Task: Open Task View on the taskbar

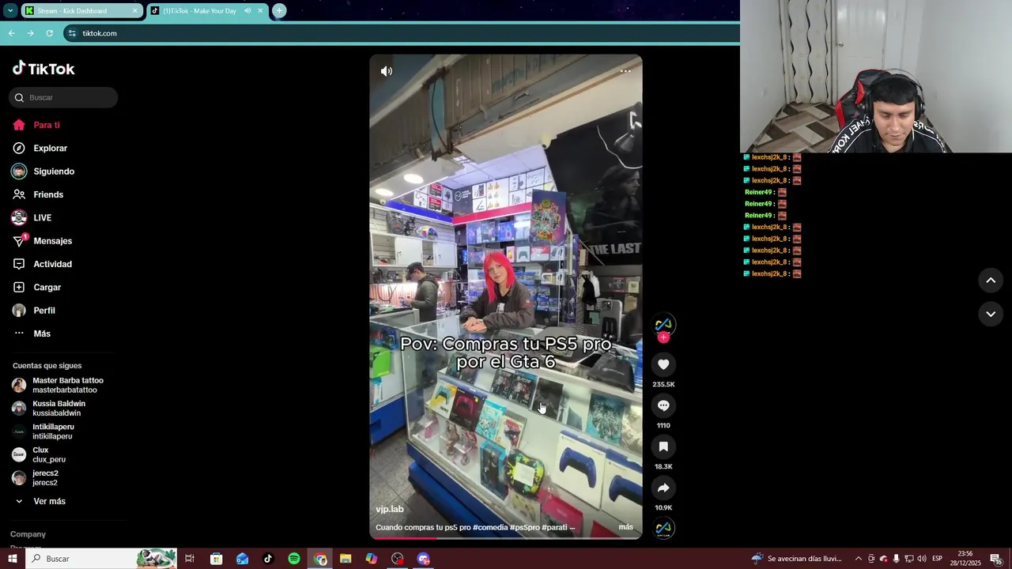Action: (x=190, y=559)
